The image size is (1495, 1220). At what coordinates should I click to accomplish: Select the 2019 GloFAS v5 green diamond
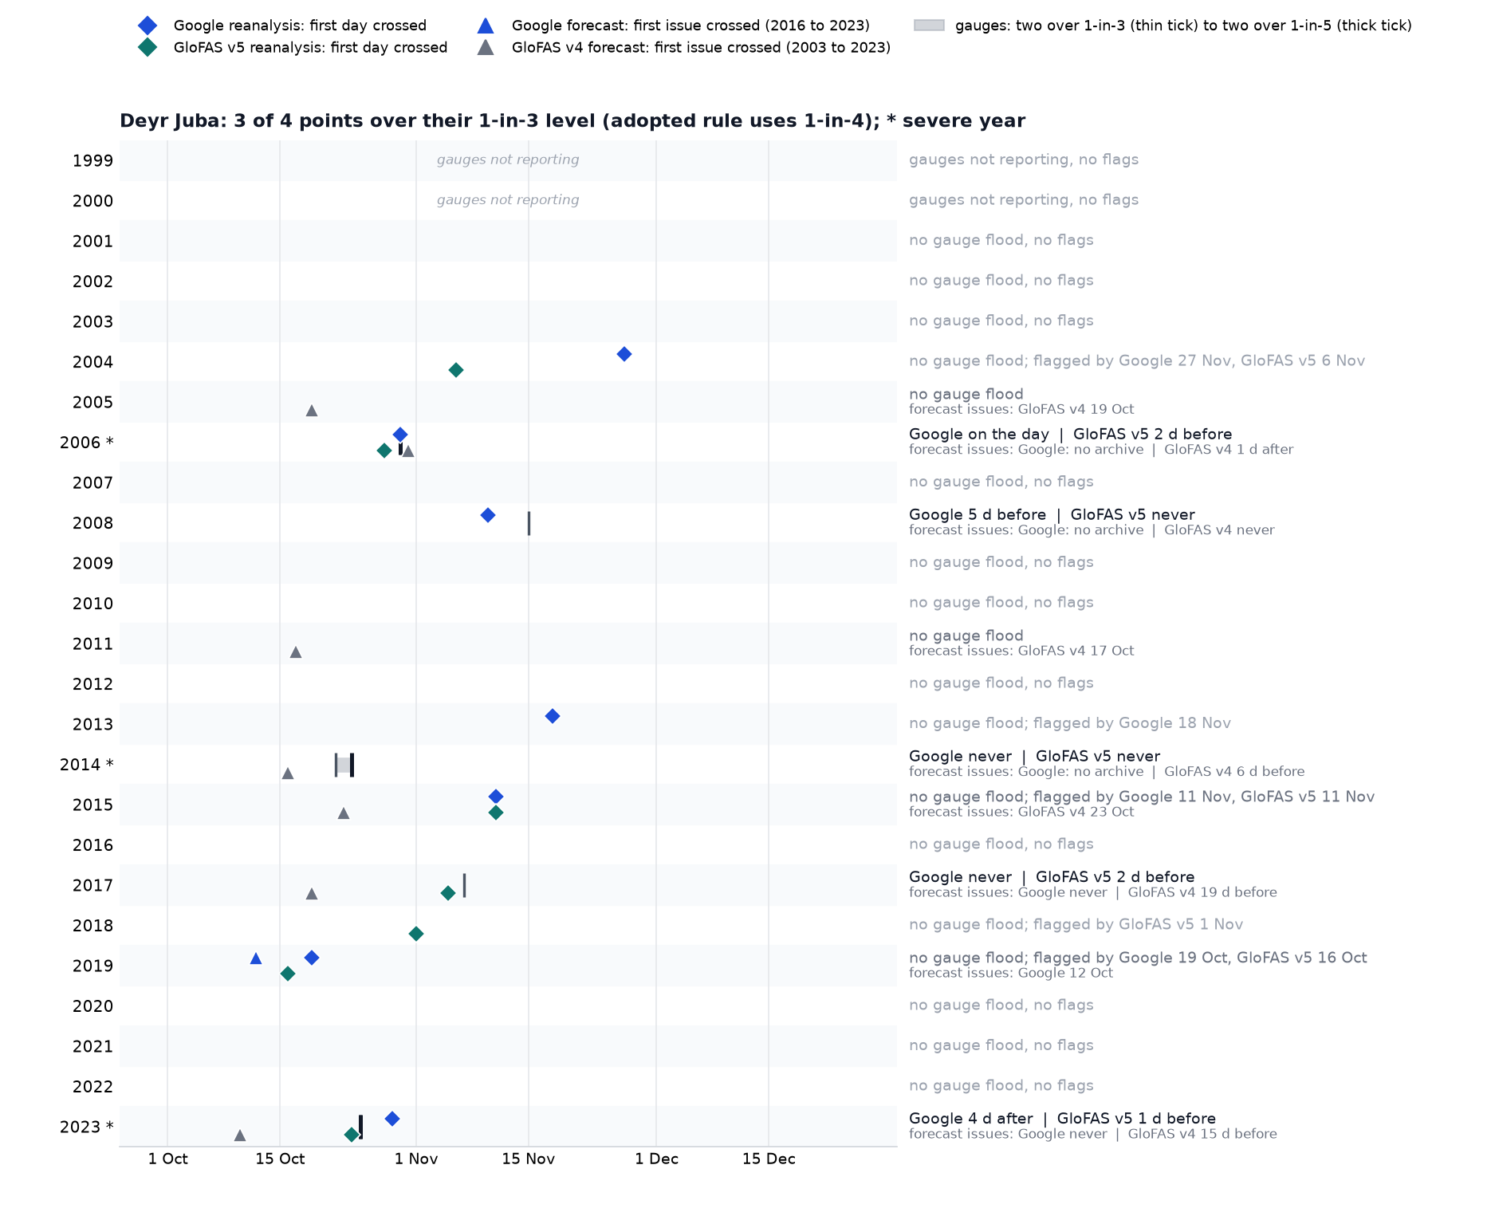pos(288,974)
